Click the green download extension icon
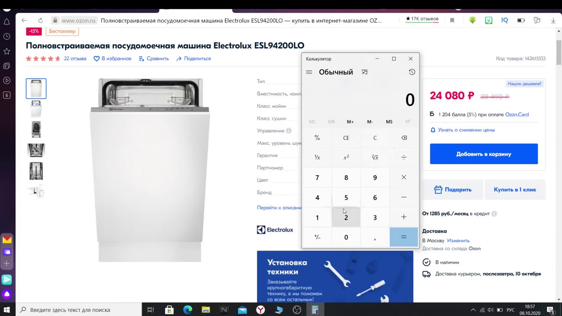Screen dimensions: 562x316 pos(472,20)
